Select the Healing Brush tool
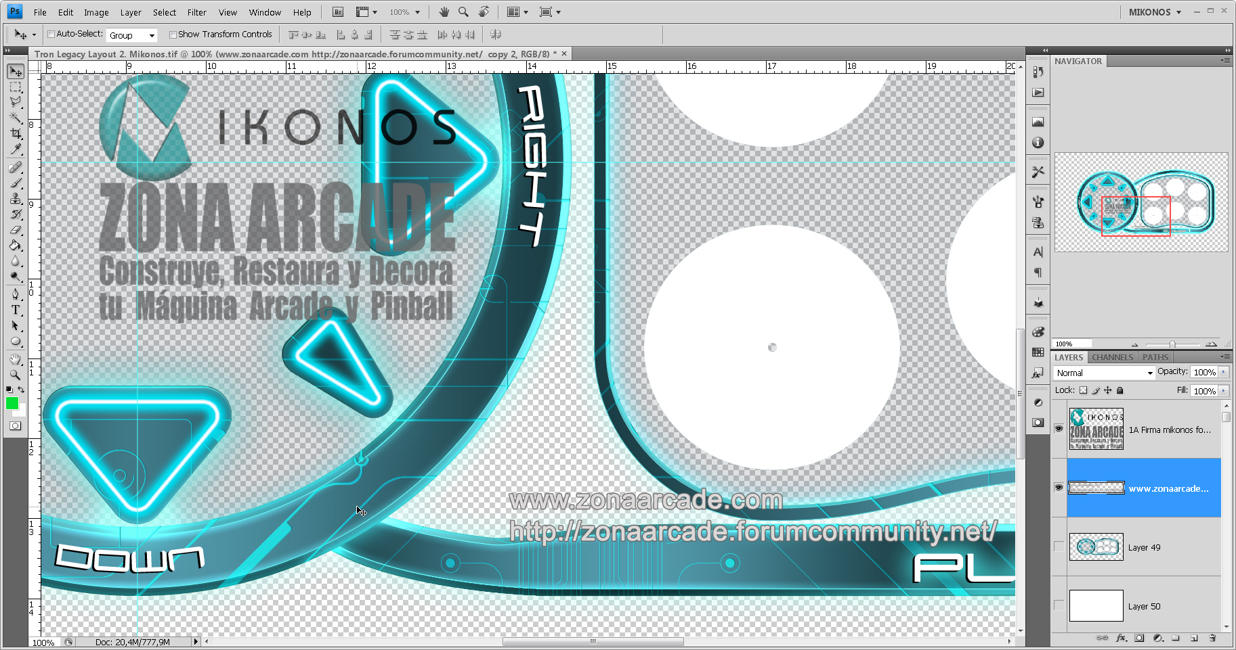 pos(16,168)
